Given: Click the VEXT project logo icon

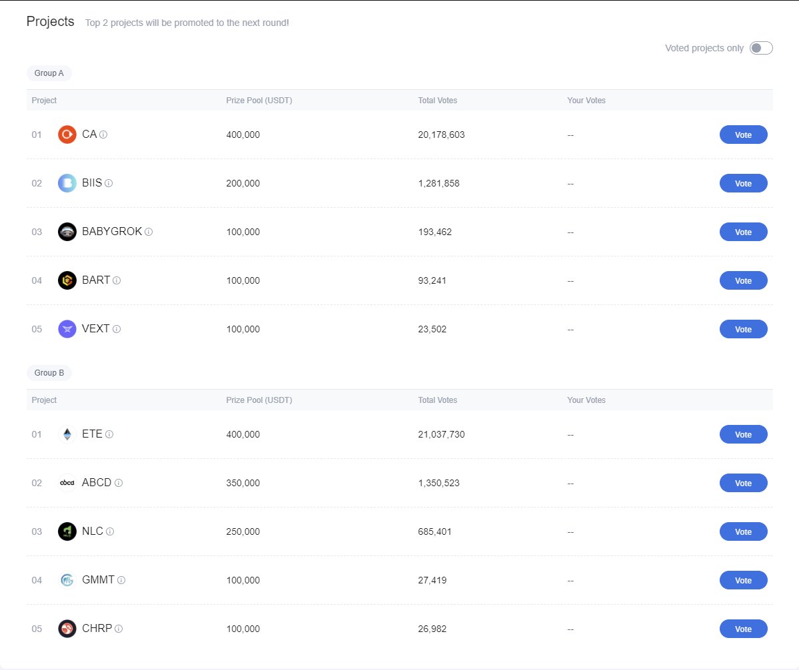Looking at the screenshot, I should click(x=67, y=329).
